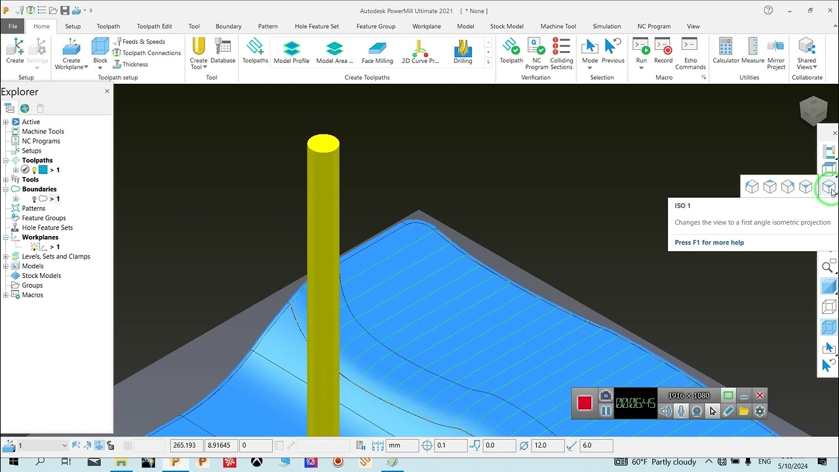This screenshot has height=472, width=839.
Task: Toggle Boundary 1 light bulb visibility
Action: point(33,199)
